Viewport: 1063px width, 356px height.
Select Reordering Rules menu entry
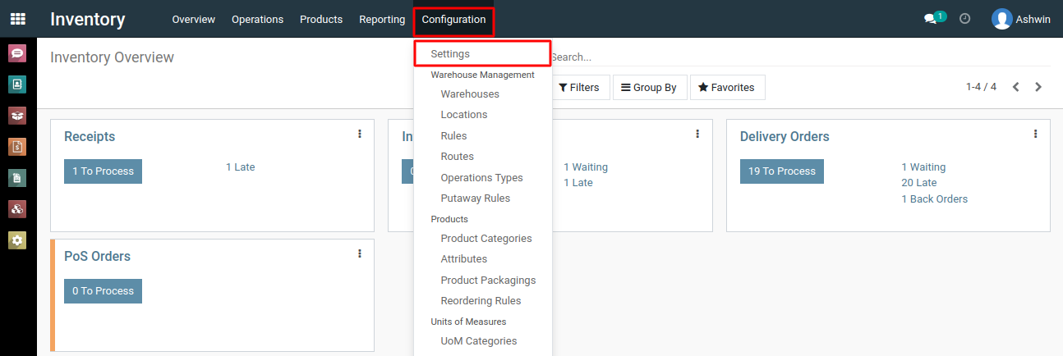coord(481,301)
